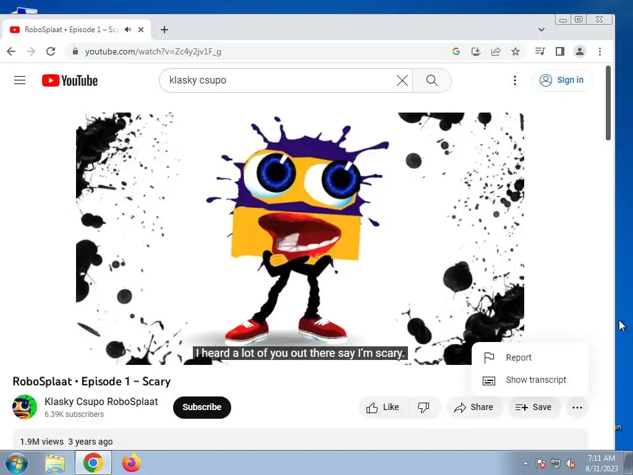The width and height of the screenshot is (633, 475).
Task: Clear the search query with X
Action: [402, 80]
